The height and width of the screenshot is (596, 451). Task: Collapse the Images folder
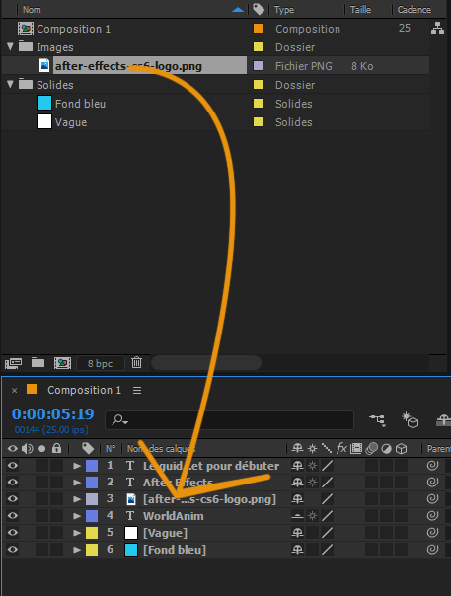click(10, 46)
